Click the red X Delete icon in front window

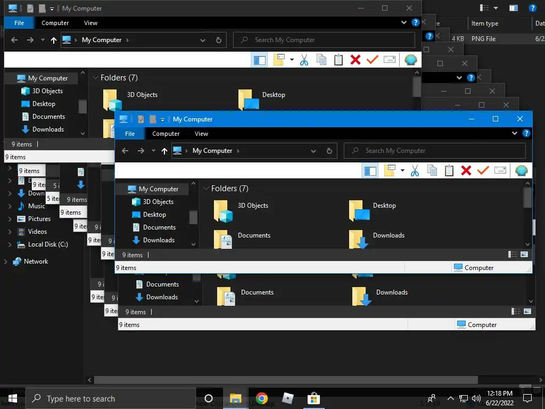click(466, 170)
